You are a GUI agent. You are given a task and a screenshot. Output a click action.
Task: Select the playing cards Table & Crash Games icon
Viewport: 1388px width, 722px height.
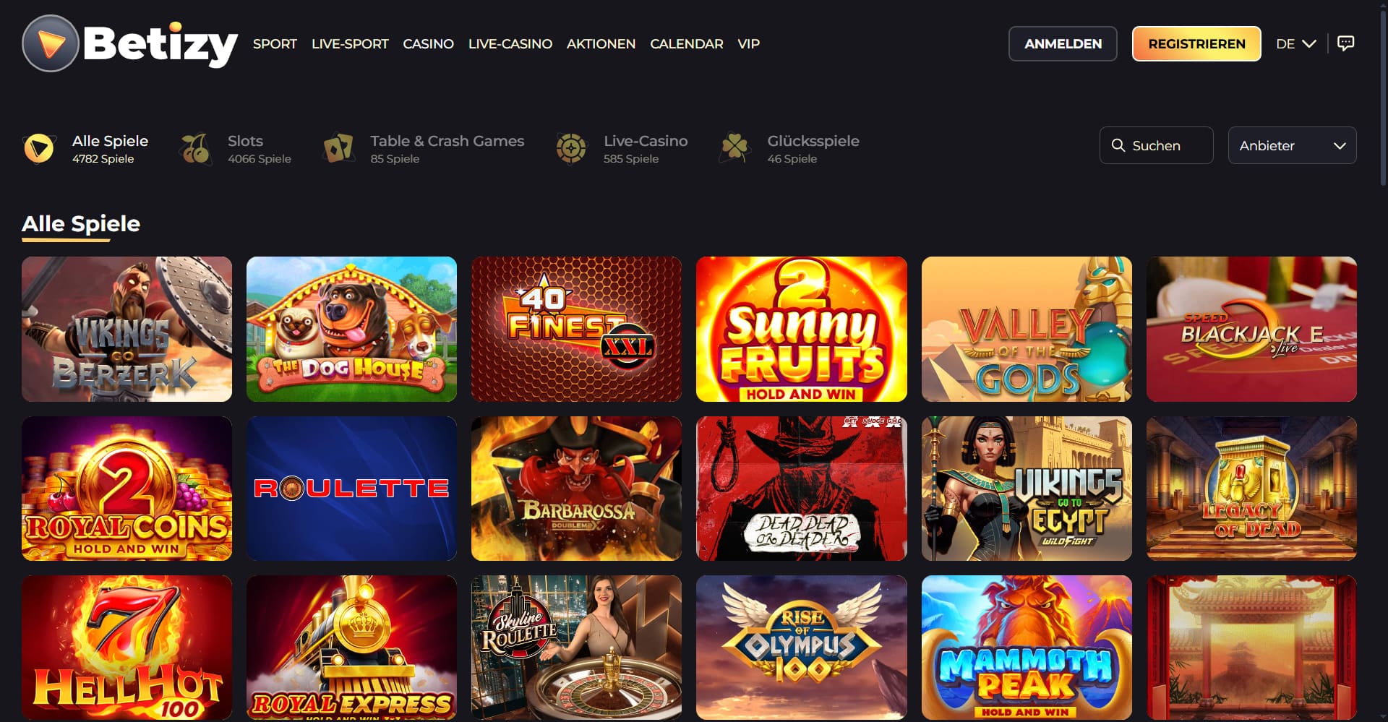tap(338, 149)
